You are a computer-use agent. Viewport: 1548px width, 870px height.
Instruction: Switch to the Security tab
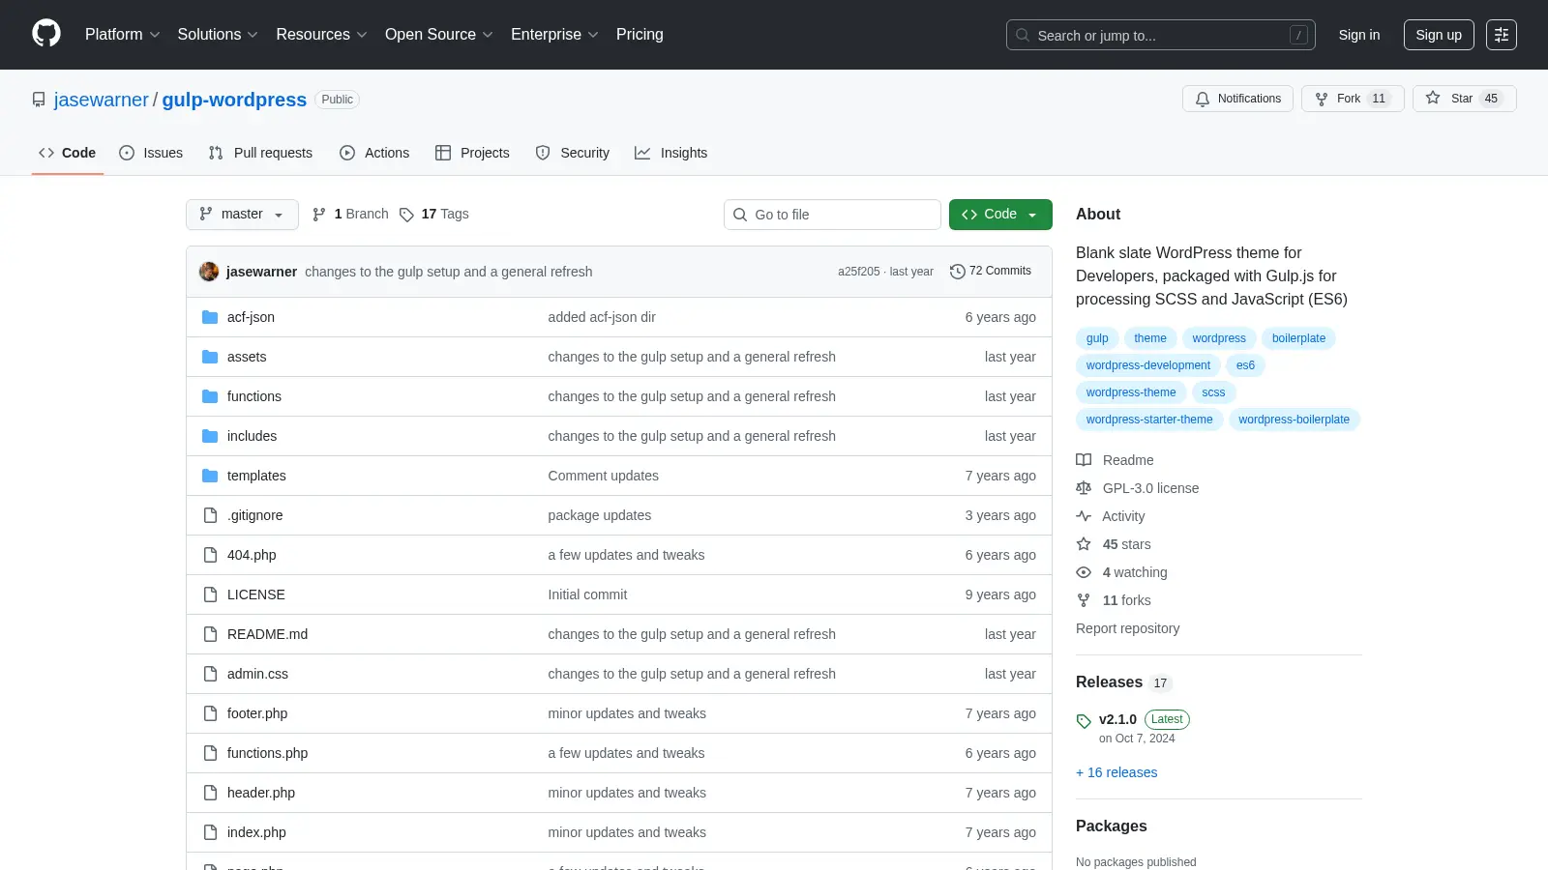tap(573, 153)
